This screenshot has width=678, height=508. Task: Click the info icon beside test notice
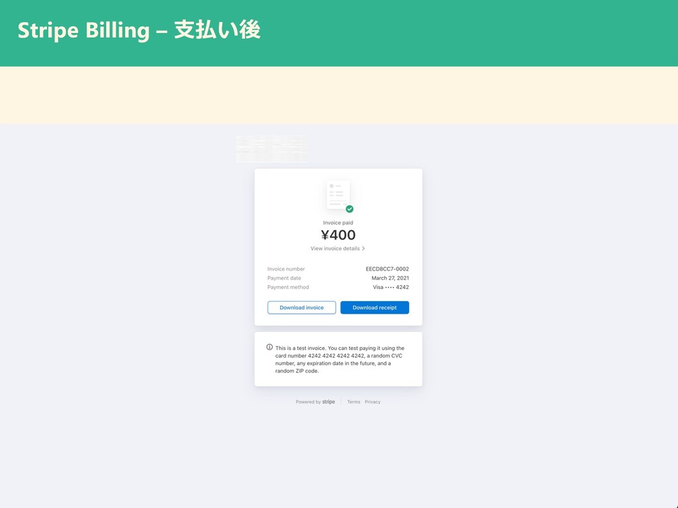pos(269,347)
